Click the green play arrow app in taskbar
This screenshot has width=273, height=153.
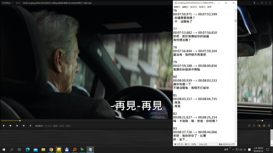82,149
